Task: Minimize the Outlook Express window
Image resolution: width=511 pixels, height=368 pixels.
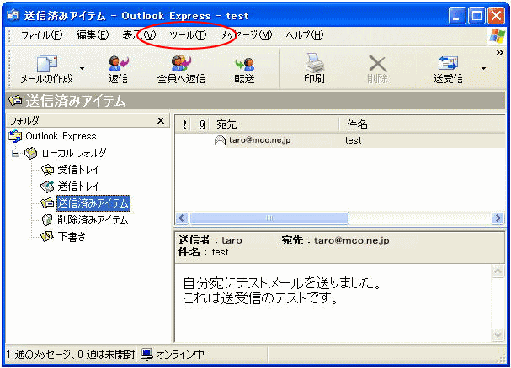Action: click(x=457, y=16)
